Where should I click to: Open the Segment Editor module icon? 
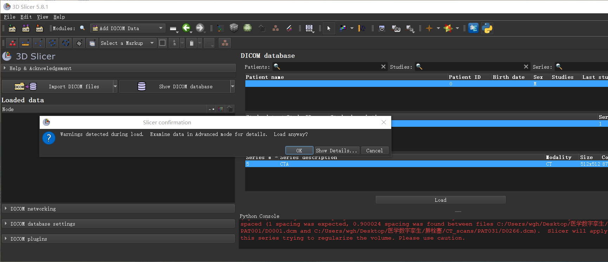pos(289,28)
